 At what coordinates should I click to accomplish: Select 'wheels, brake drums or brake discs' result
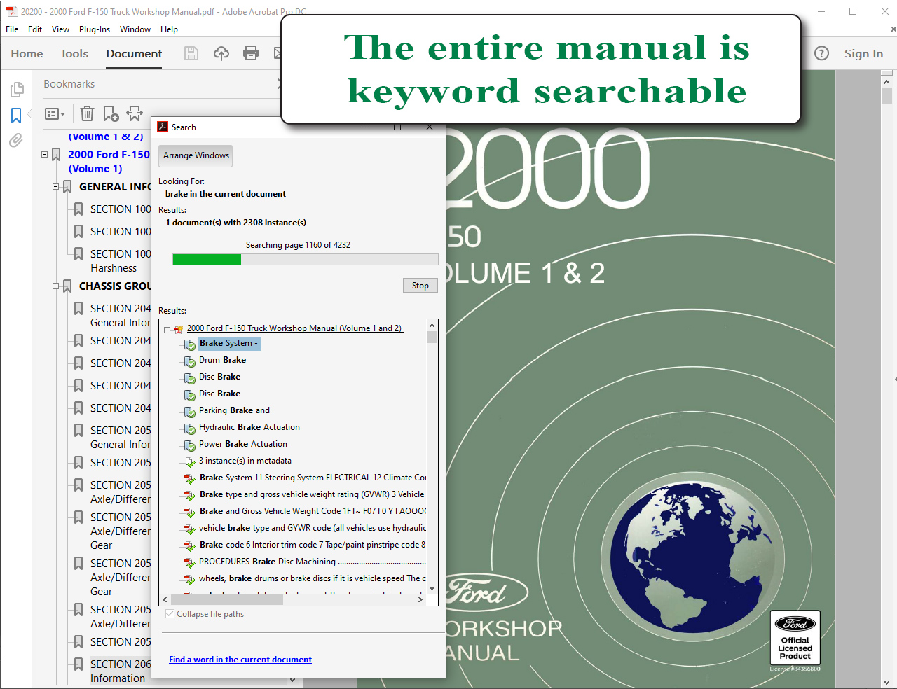(313, 578)
